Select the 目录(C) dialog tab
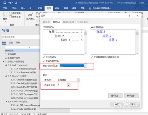The image size is (148, 115). tap(56, 22)
